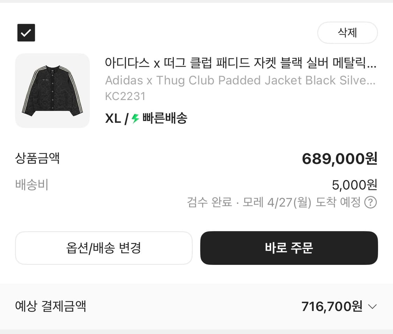Expand the 예상 결제금액 payment breakdown chevron
The image size is (393, 334).
click(x=372, y=306)
